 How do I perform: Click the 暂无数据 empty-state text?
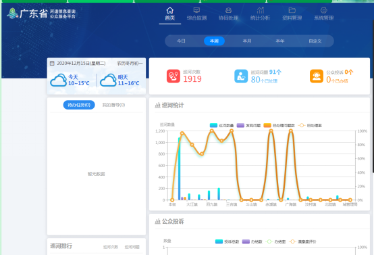click(96, 174)
